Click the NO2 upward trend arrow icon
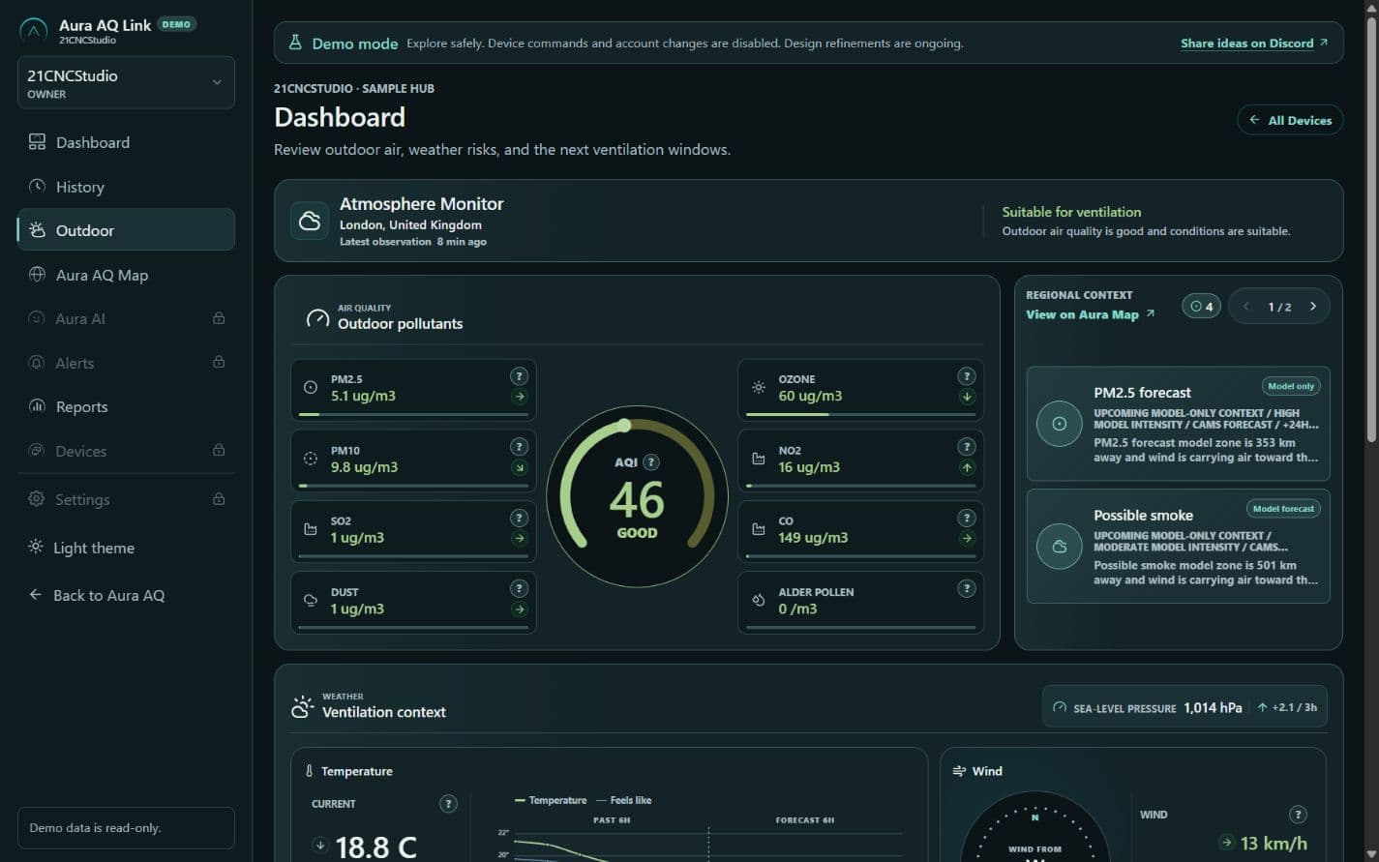 click(966, 467)
